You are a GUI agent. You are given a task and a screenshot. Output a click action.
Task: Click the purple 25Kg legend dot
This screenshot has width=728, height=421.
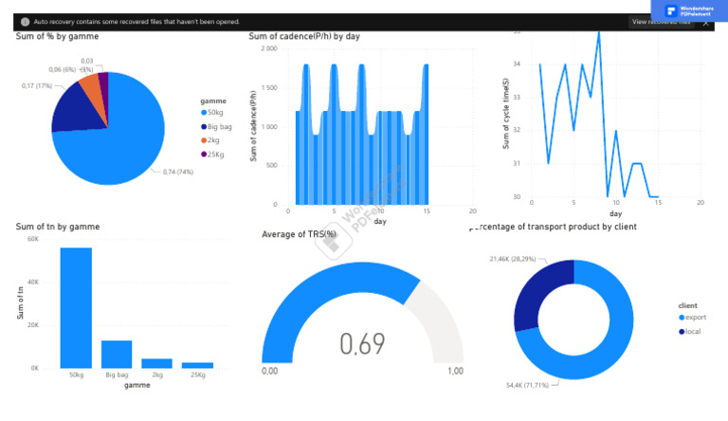tap(204, 155)
